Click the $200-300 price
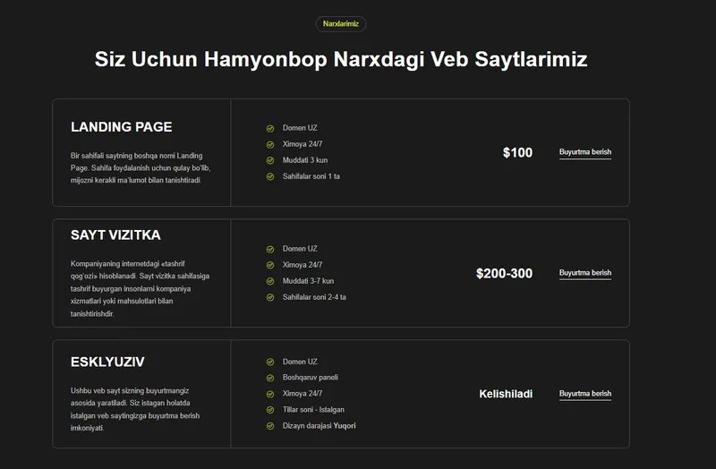 click(x=504, y=274)
